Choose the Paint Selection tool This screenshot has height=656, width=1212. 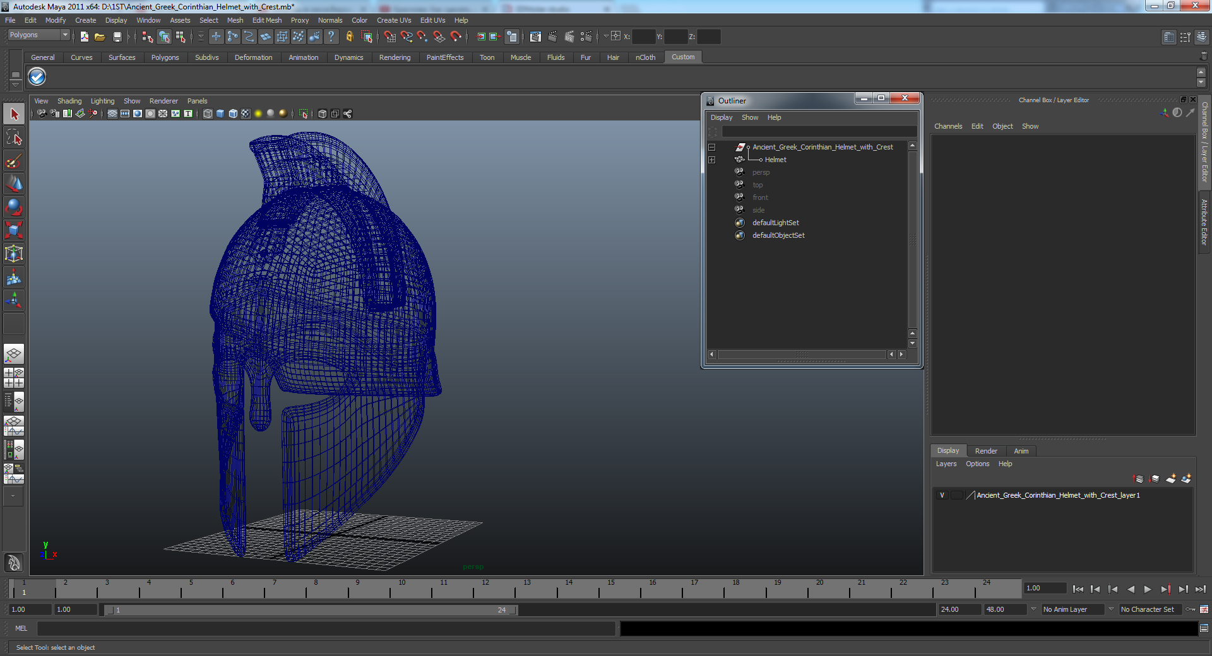tap(14, 161)
